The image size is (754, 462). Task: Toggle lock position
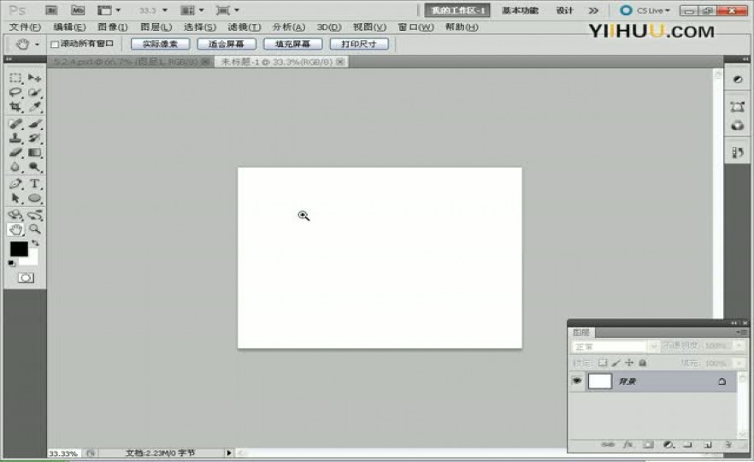point(629,363)
